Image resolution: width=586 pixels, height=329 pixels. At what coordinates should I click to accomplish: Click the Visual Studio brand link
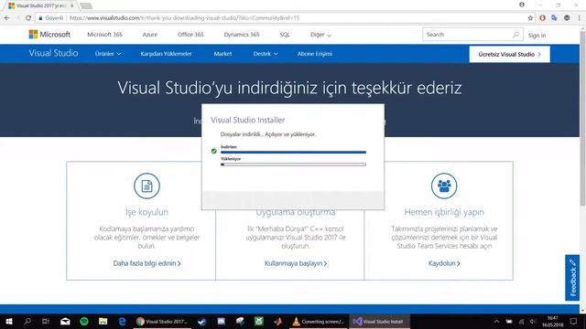click(53, 53)
